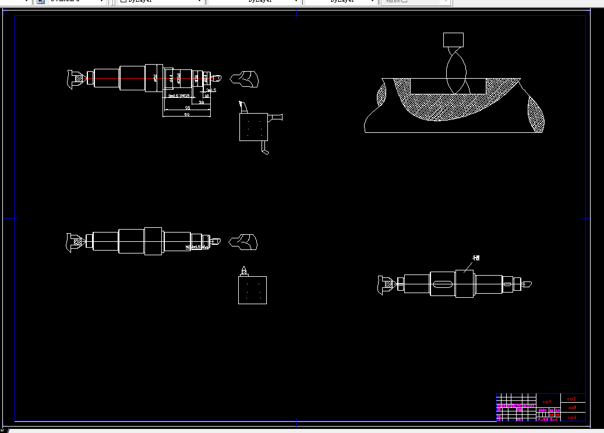This screenshot has height=433, width=604.
Task: Select the dimension text 18
Action: point(206,96)
